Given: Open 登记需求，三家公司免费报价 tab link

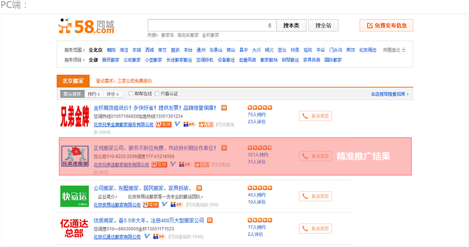Looking at the screenshot, I should (x=124, y=81).
